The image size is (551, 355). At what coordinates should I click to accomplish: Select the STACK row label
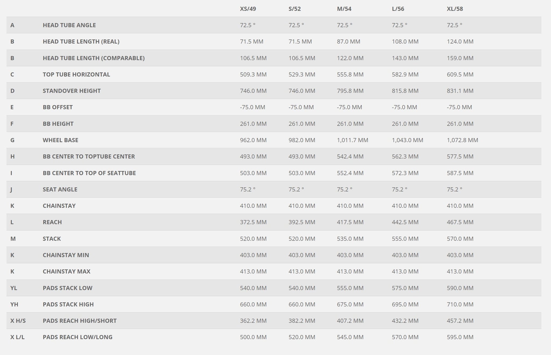point(52,239)
